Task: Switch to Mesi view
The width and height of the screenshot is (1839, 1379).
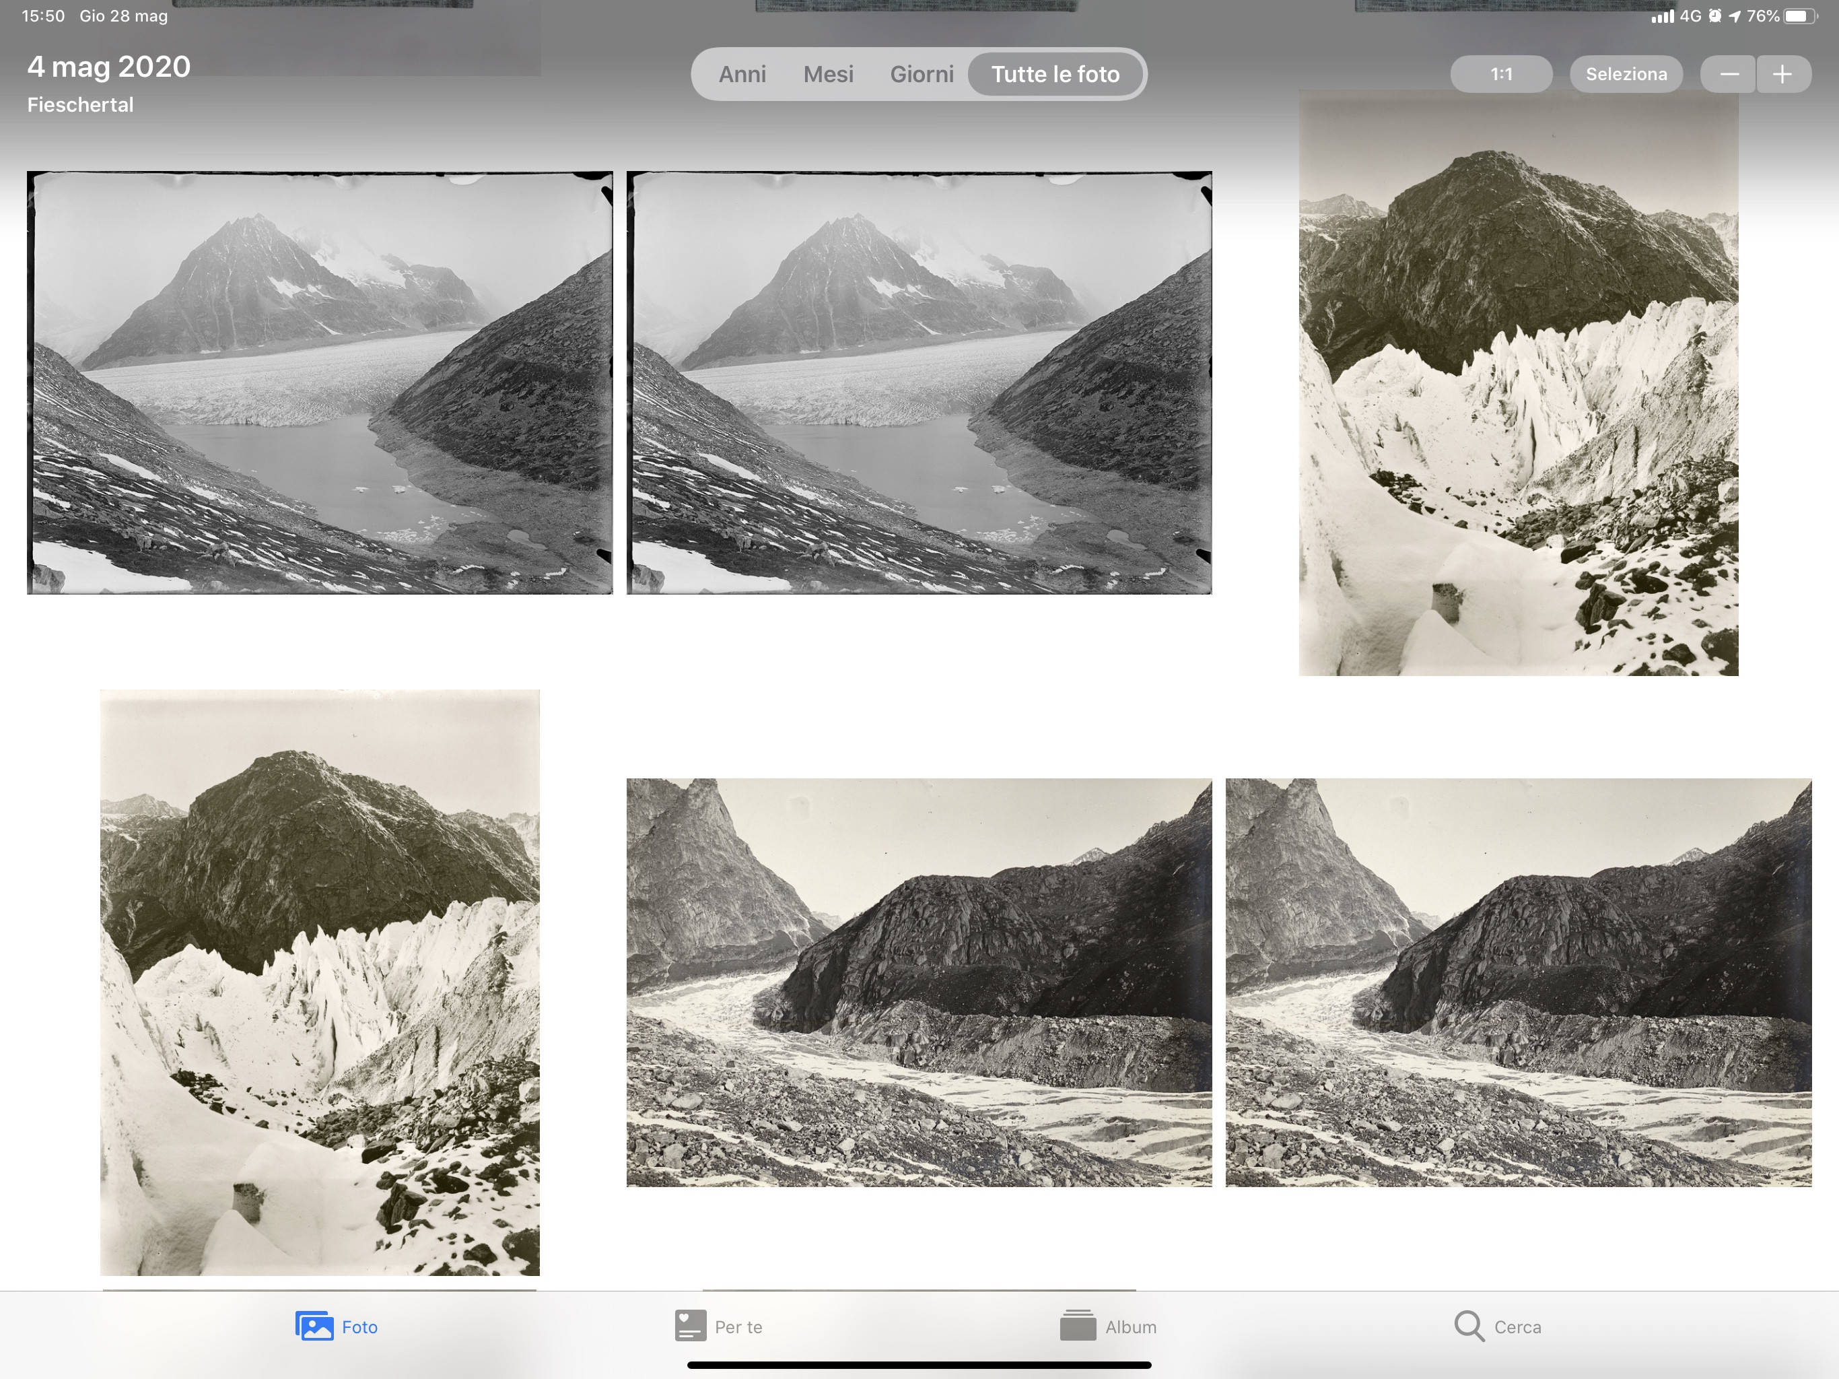Action: pos(828,75)
